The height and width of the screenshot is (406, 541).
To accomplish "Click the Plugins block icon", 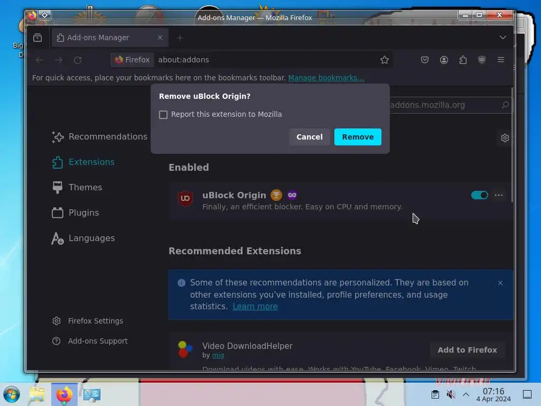I will point(58,213).
